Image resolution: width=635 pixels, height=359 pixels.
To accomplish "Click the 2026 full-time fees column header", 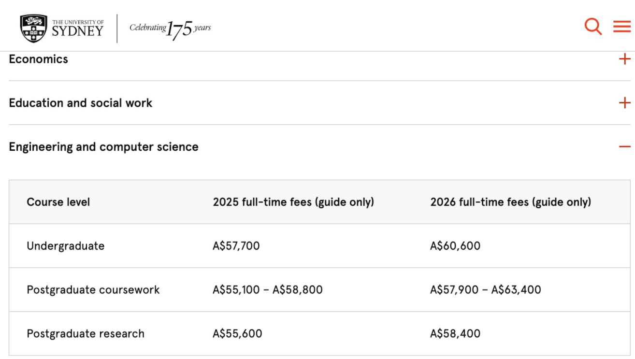I will click(510, 202).
